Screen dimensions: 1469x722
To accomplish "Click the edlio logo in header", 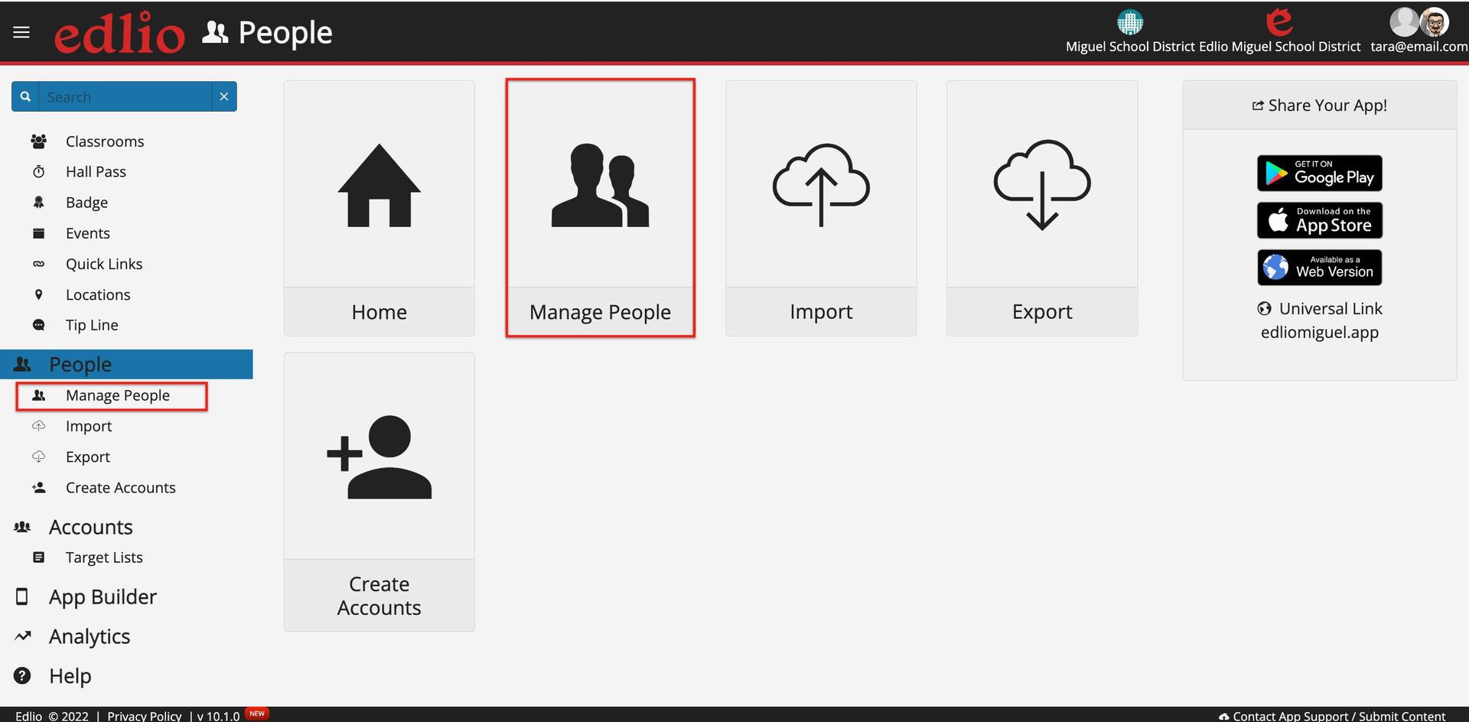I will (x=119, y=33).
